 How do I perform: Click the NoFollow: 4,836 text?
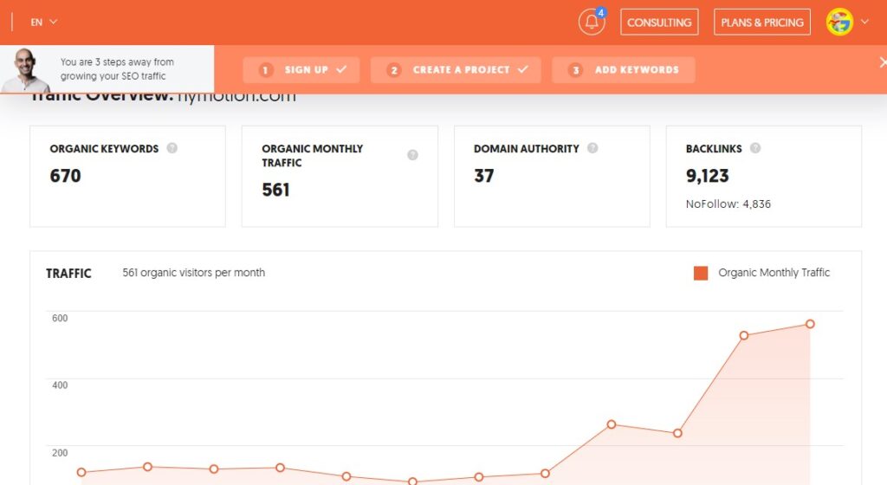[728, 204]
